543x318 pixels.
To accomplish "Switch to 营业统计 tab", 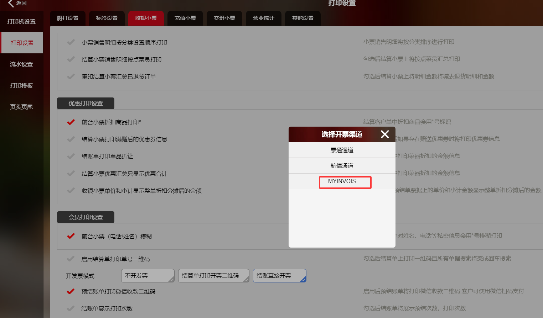I will pos(264,18).
